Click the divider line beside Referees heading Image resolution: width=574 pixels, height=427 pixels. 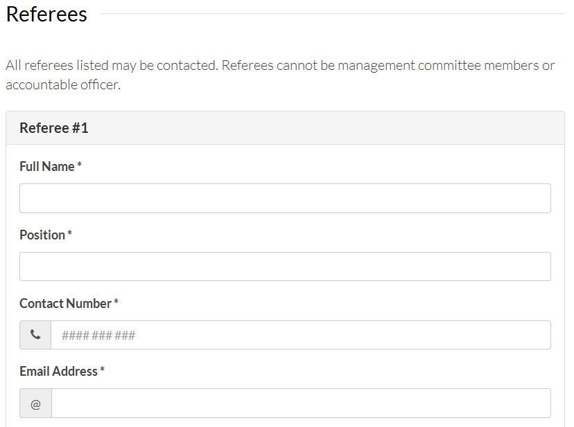332,14
